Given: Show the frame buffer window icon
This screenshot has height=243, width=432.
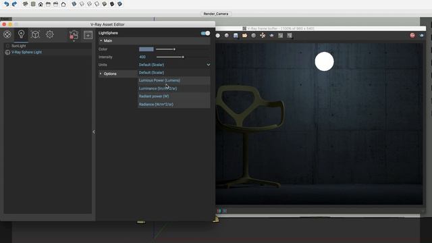Looking at the screenshot, I should coord(88,35).
